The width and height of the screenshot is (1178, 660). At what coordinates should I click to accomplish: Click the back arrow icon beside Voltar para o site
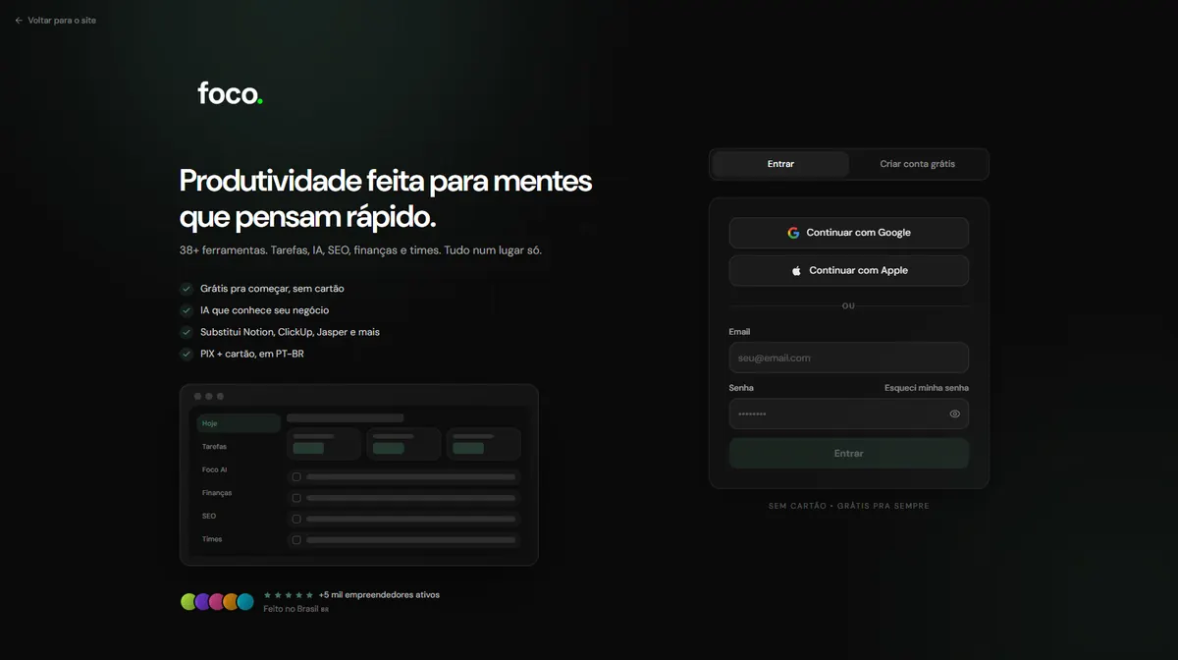coord(19,21)
